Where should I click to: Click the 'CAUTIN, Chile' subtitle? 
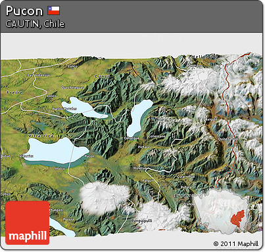[x=35, y=24]
